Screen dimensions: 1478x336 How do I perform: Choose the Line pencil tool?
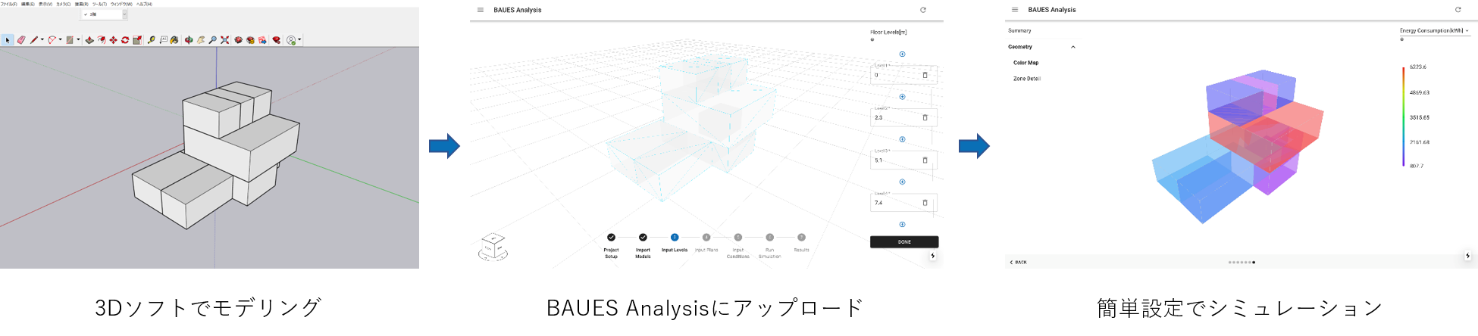(34, 40)
